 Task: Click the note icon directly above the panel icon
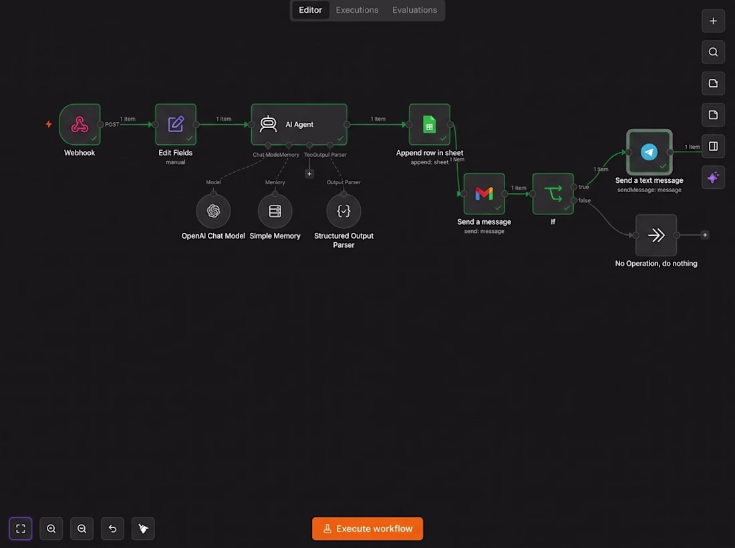pyautogui.click(x=713, y=115)
